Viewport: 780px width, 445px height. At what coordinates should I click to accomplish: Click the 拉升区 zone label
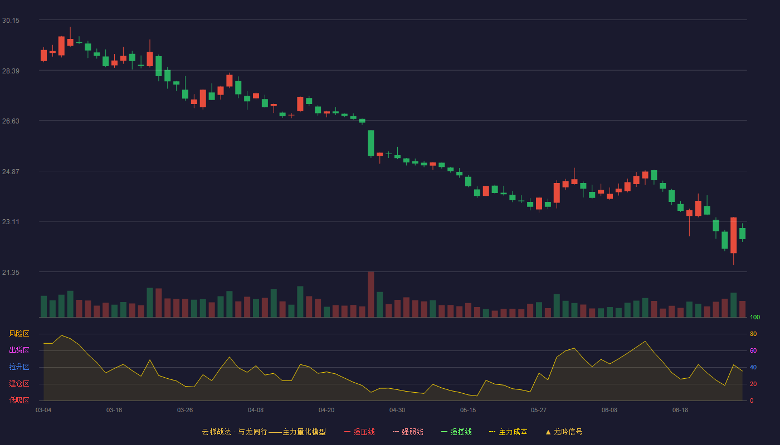(19, 367)
